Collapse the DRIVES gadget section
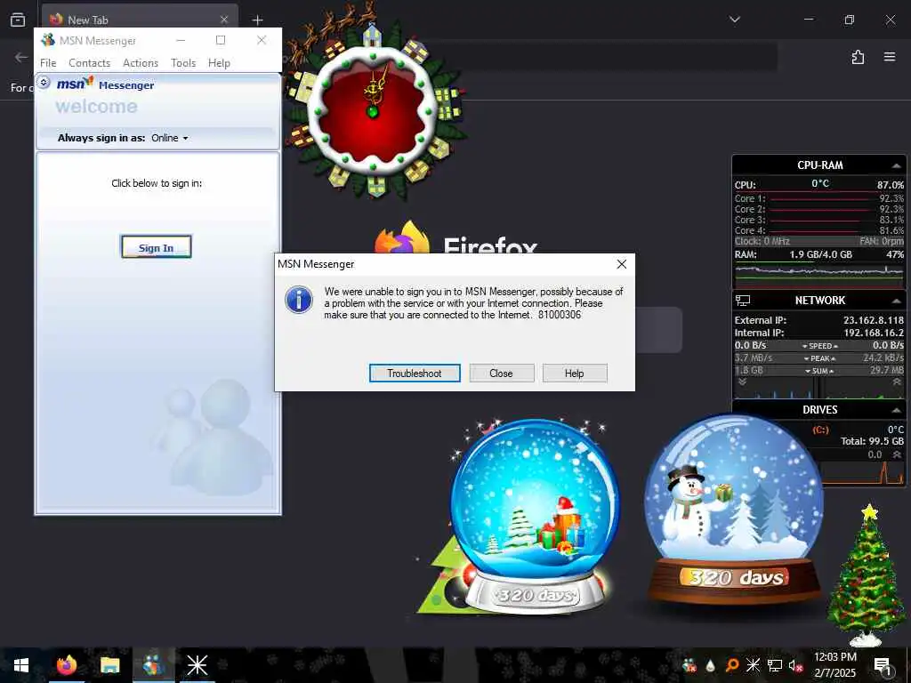The width and height of the screenshot is (911, 683). click(897, 410)
